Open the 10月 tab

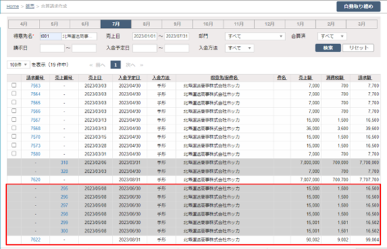(208, 24)
